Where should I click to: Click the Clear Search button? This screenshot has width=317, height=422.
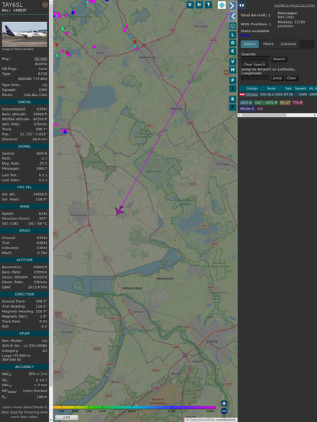click(x=255, y=65)
